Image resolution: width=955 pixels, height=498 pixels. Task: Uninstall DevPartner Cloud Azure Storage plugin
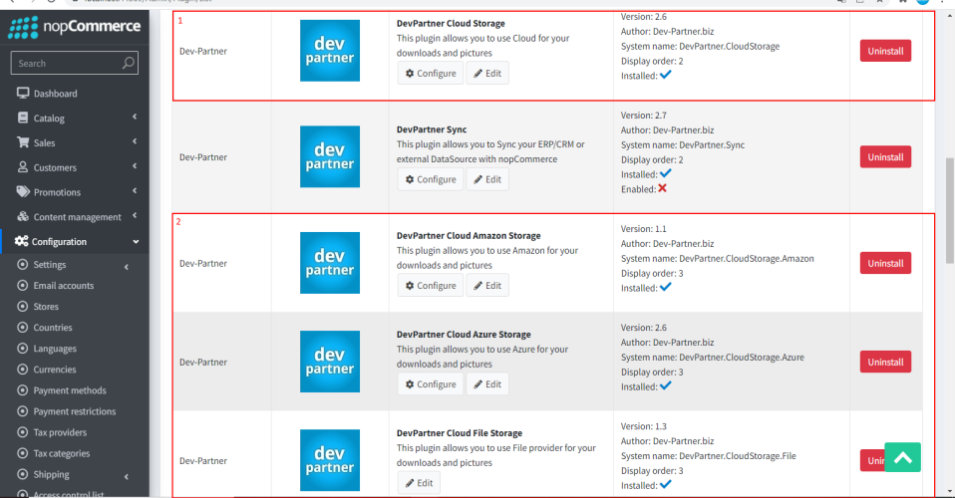pyautogui.click(x=885, y=362)
